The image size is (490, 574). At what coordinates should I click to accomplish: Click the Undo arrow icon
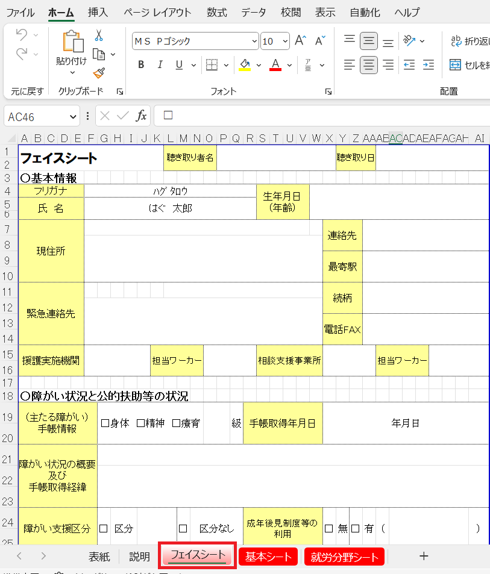click(22, 36)
